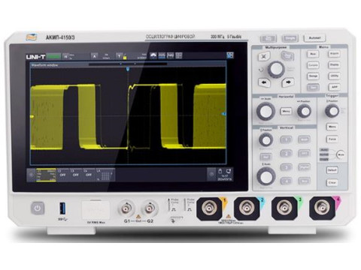361x270 pixels.
Task: Tap the round icon left of C1 box
Action: tap(32, 175)
